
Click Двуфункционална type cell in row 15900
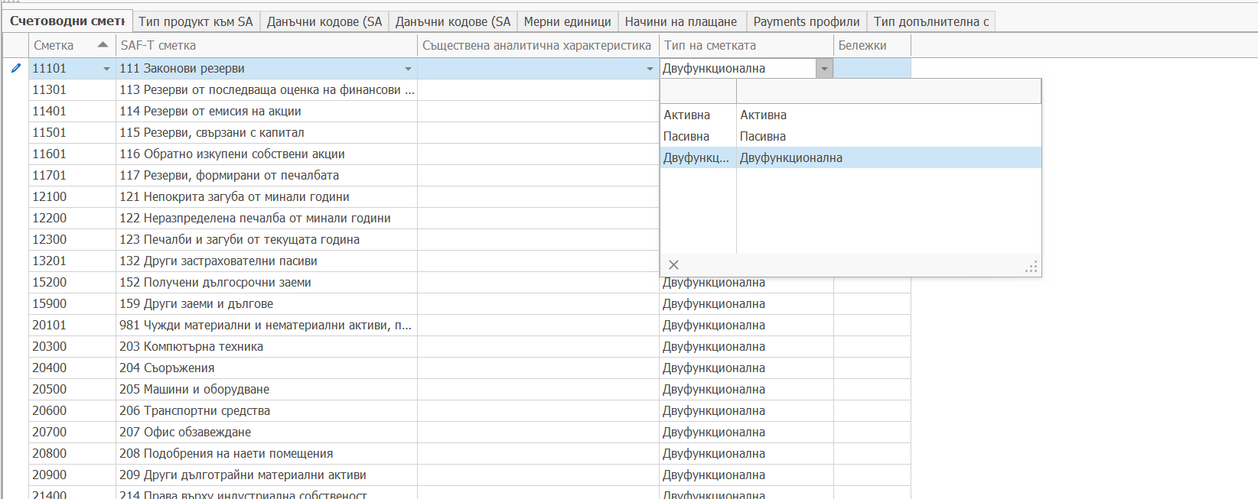click(x=746, y=303)
